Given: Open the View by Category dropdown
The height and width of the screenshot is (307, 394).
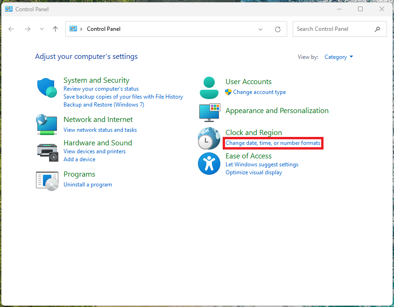Looking at the screenshot, I should [x=338, y=57].
